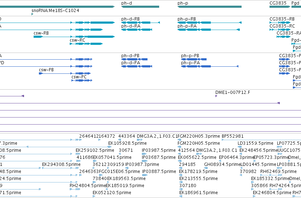The height and width of the screenshot is (198, 301).
Task: Click EST 412564
Action: pos(179,154)
